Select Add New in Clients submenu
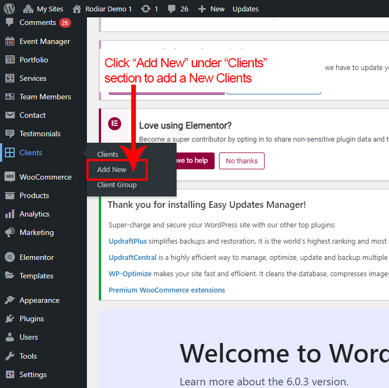Viewport: 389px width, 388px height. 111,169
